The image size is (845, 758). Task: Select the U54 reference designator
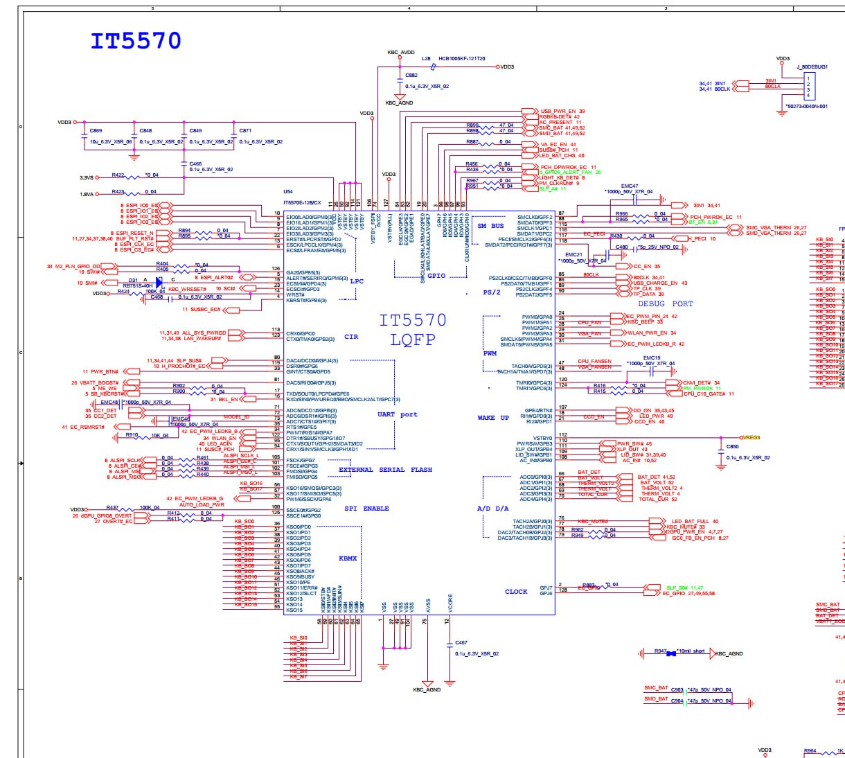[288, 191]
